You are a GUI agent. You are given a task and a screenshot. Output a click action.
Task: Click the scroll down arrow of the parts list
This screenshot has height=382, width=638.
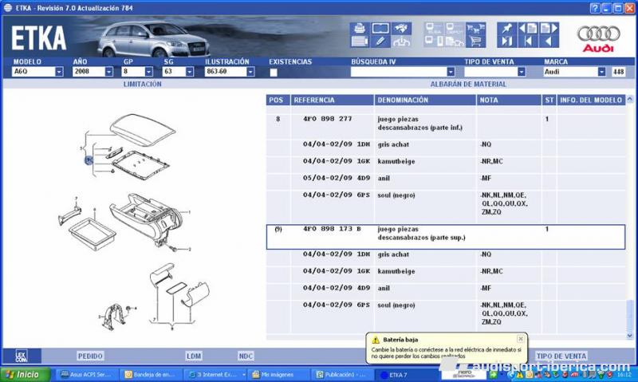click(x=630, y=336)
